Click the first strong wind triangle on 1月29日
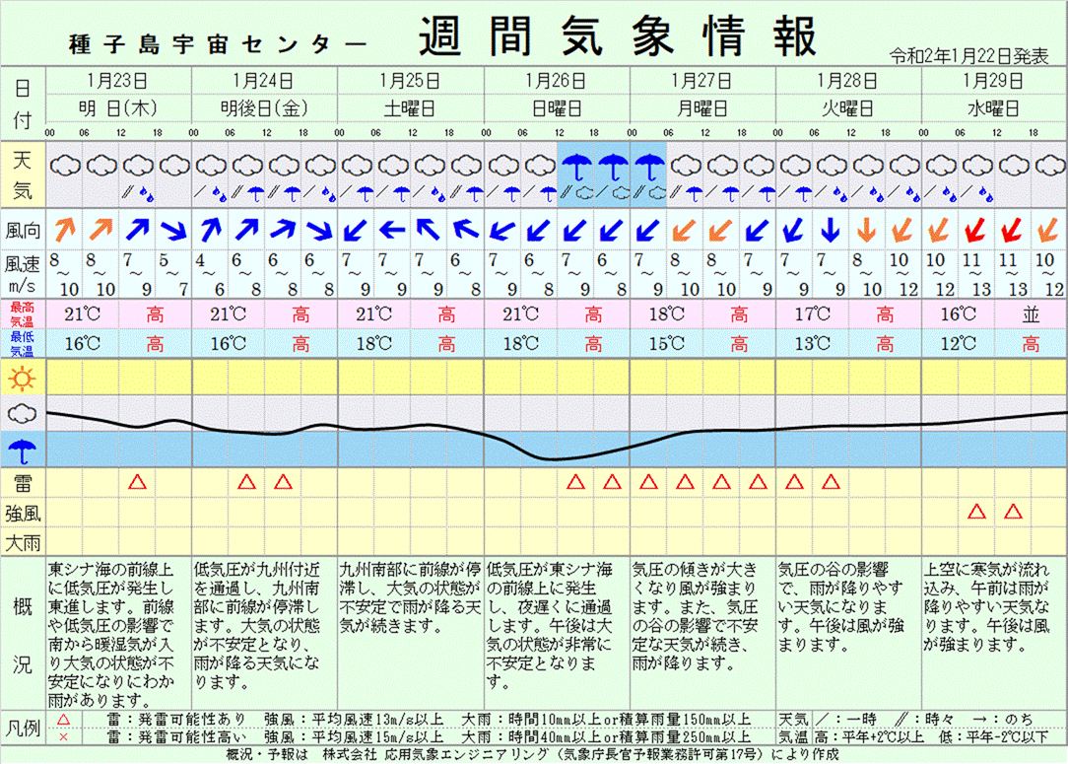Viewport: 1068px width, 764px height. coord(976,511)
